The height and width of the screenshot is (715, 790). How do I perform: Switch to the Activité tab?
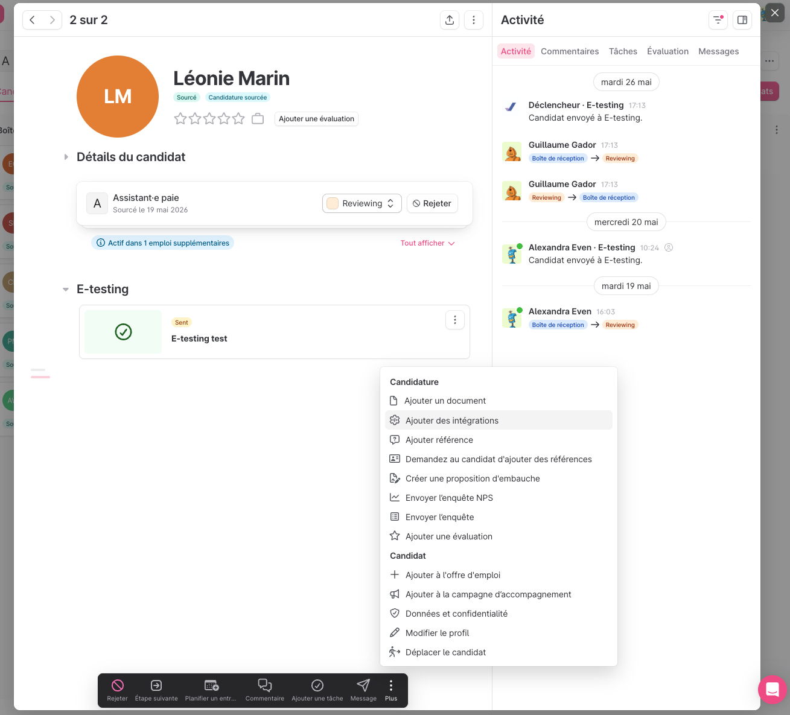(516, 51)
